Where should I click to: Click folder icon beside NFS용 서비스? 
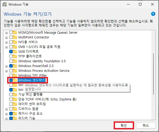[15, 42]
